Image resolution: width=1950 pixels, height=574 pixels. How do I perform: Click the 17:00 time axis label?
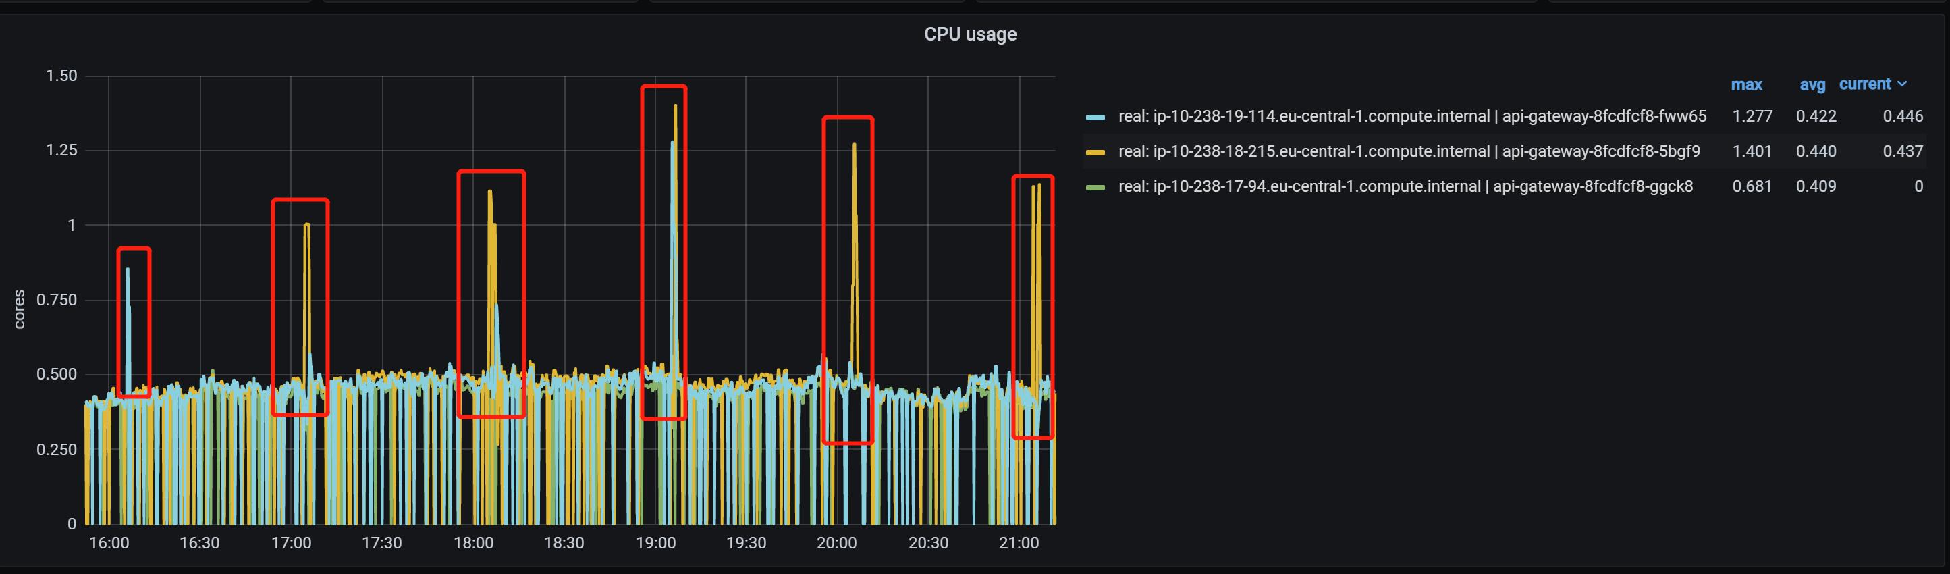tap(292, 543)
